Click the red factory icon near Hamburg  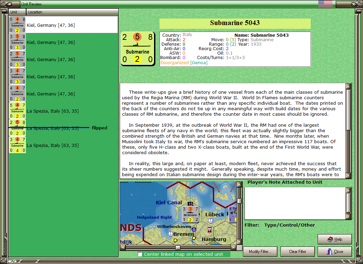pos(209,230)
